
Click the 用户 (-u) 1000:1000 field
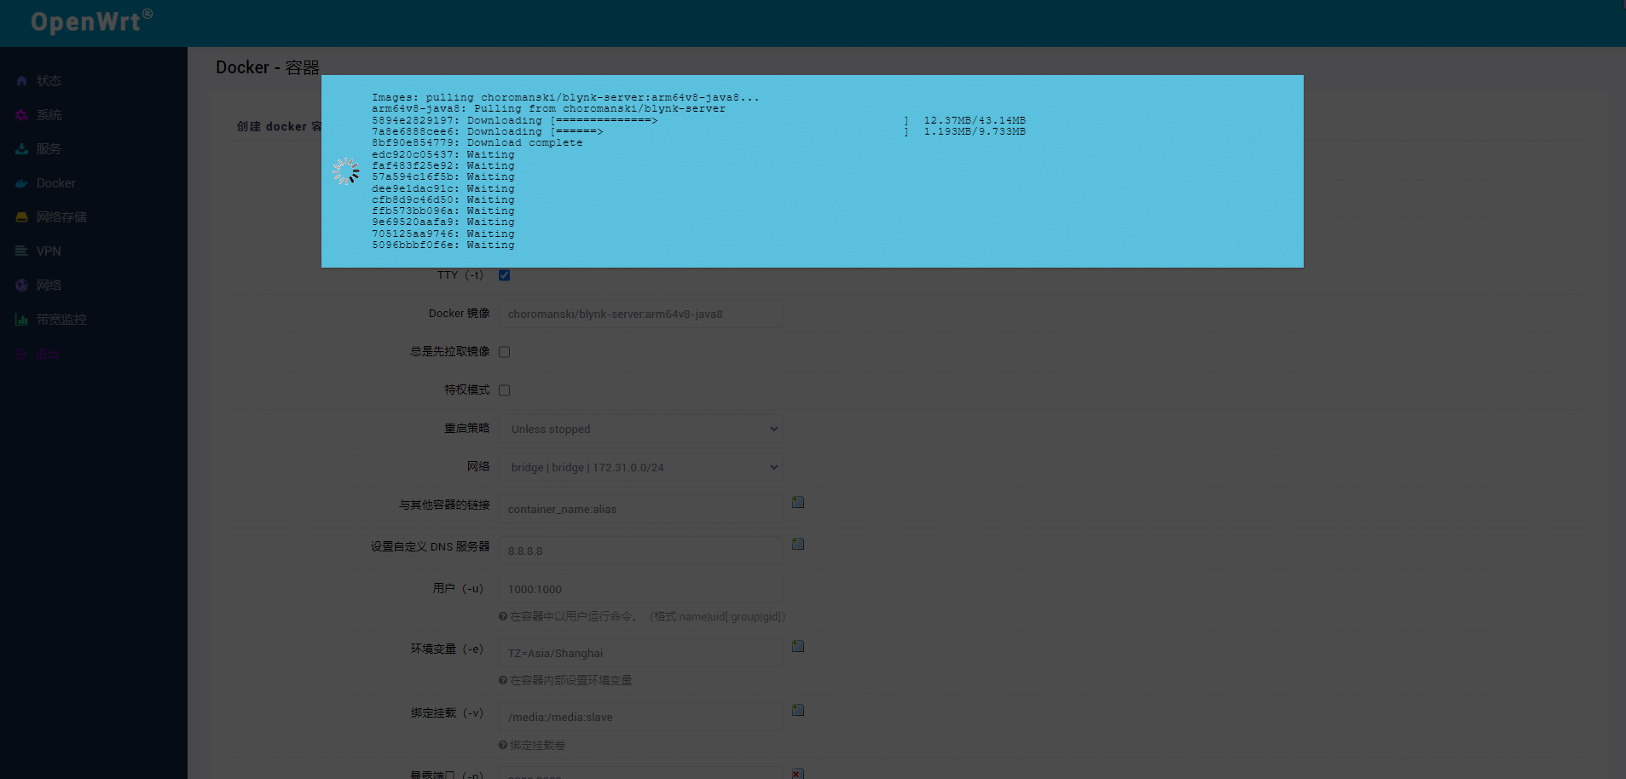640,589
